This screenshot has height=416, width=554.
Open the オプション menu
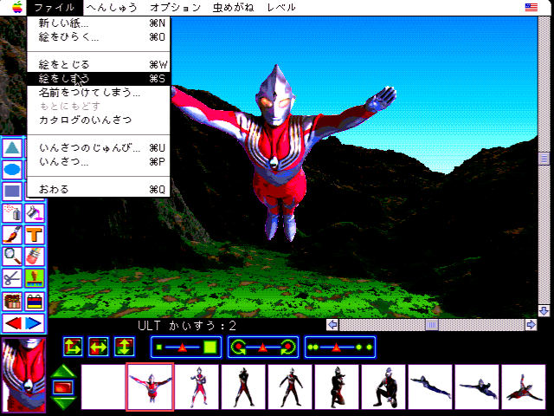(175, 8)
